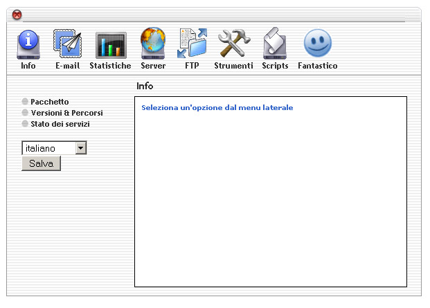
Task: Open the Server globe icon
Action: (x=153, y=43)
